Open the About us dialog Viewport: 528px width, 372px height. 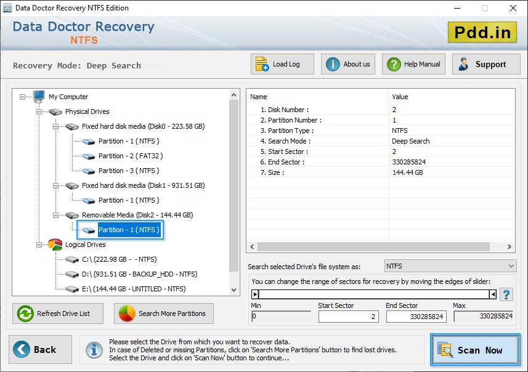(348, 64)
